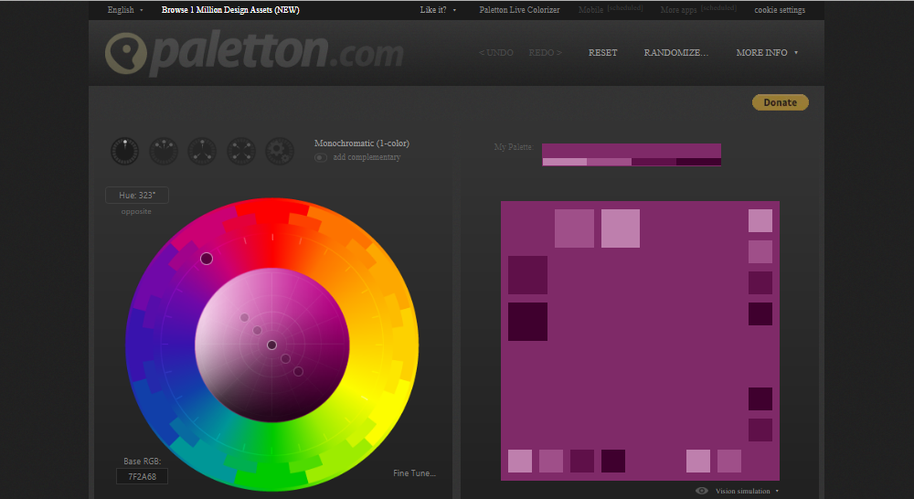
Task: Click the More apps menu item
Action: pos(678,10)
